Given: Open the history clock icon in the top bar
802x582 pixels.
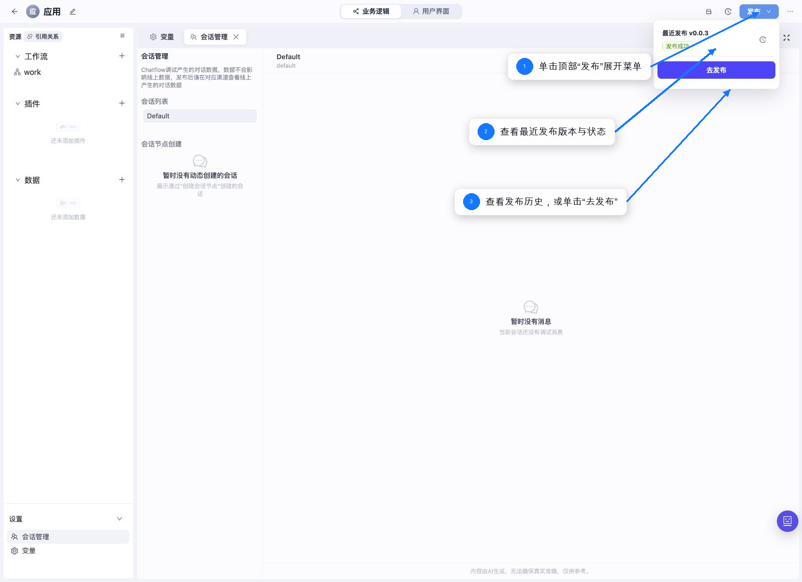Looking at the screenshot, I should tap(728, 12).
